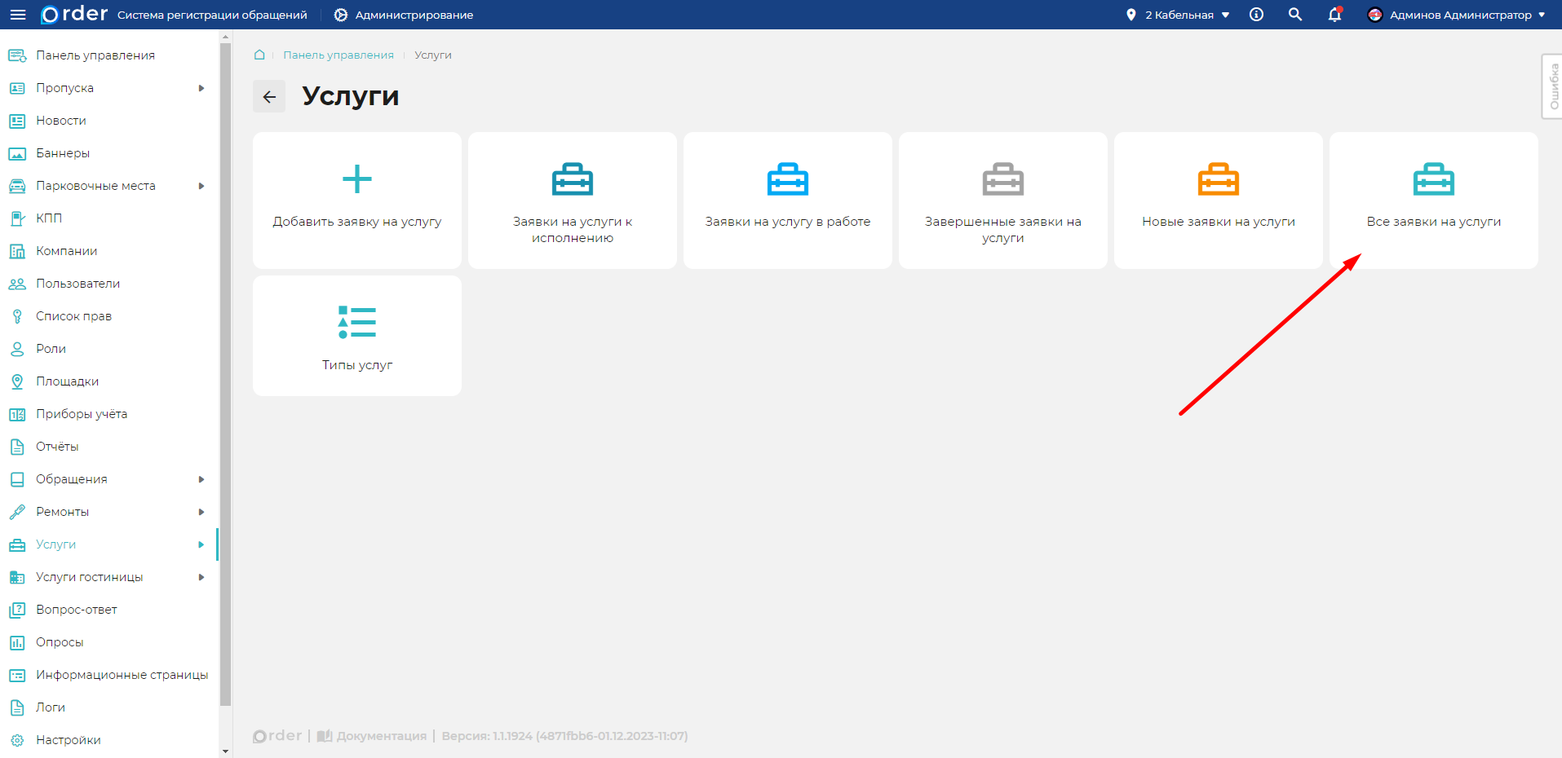Image resolution: width=1562 pixels, height=758 pixels.
Task: Open the search magnifier icon
Action: tap(1294, 15)
